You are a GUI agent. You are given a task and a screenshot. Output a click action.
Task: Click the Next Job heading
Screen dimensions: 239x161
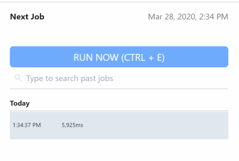[x=27, y=17]
